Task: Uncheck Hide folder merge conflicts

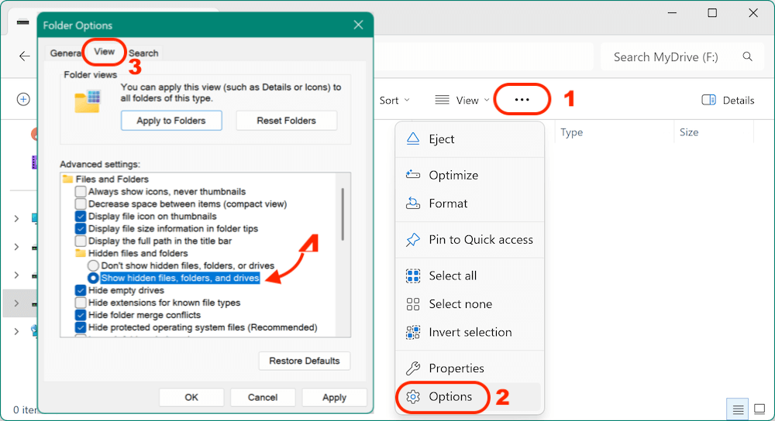Action: pyautogui.click(x=81, y=315)
